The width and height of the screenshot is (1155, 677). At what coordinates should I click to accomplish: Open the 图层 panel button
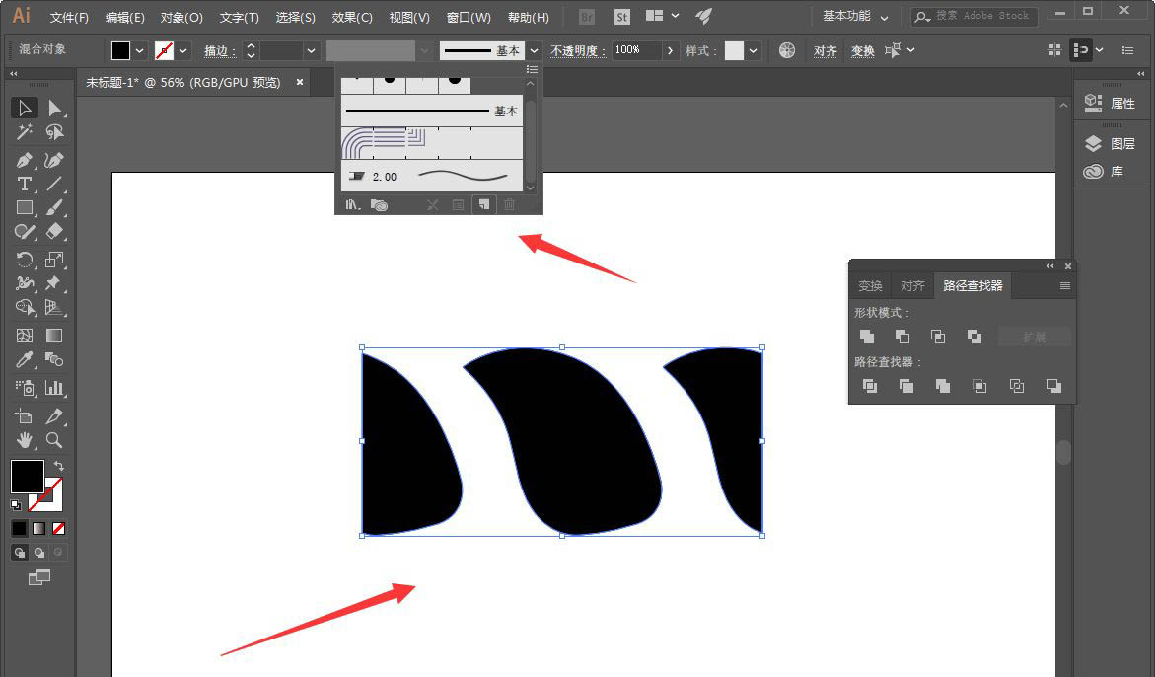pyautogui.click(x=1112, y=144)
